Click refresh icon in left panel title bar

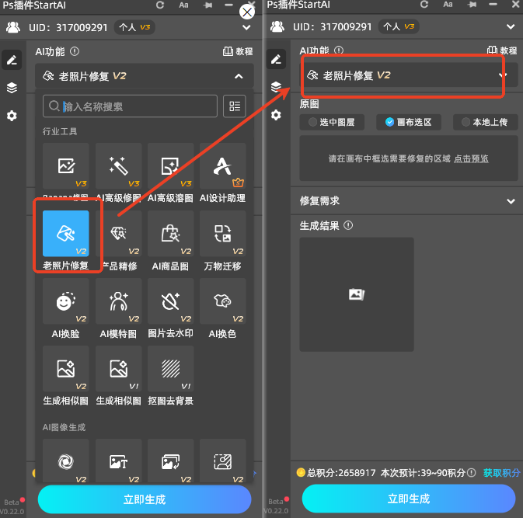pos(160,5)
